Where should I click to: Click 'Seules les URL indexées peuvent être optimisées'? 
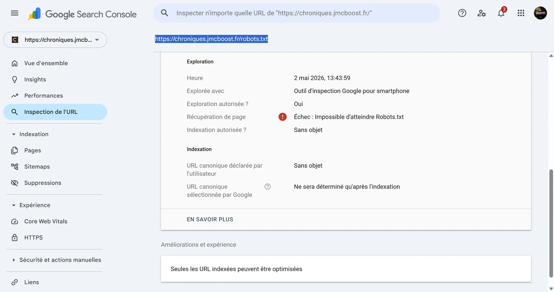(236, 269)
